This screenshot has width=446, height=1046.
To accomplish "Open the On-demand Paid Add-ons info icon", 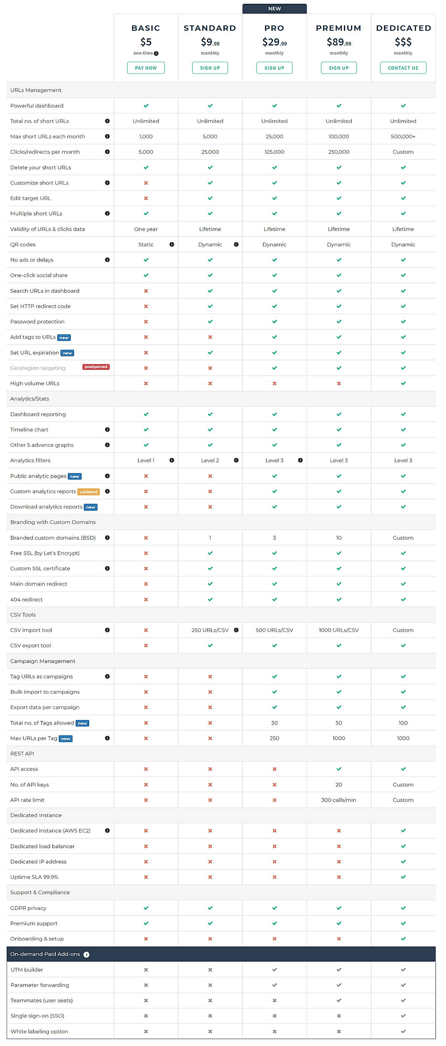I will pos(87,954).
